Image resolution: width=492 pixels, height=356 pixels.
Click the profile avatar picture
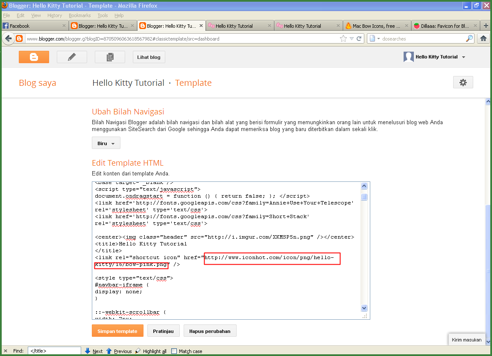[409, 57]
